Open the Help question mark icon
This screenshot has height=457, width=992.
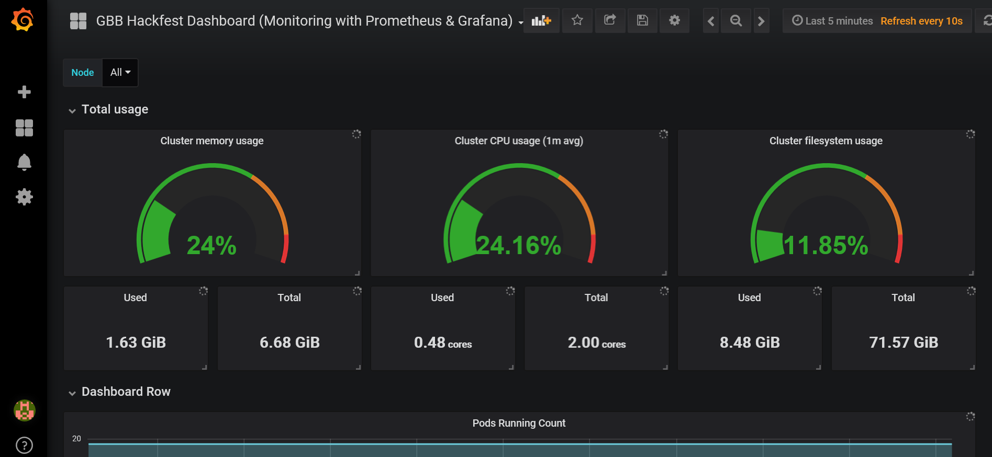click(24, 445)
